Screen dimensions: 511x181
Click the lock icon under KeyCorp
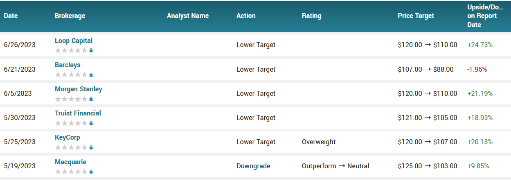[x=91, y=147]
